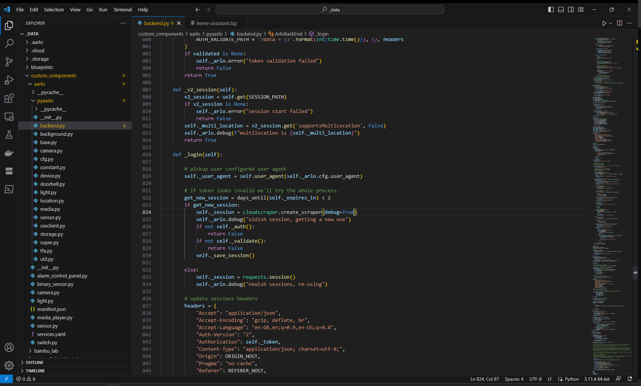The image size is (641, 386).
Task: Open the Docker view icon
Action: point(9,153)
